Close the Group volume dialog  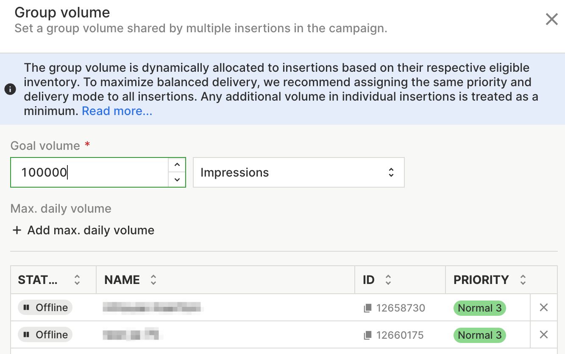click(551, 19)
